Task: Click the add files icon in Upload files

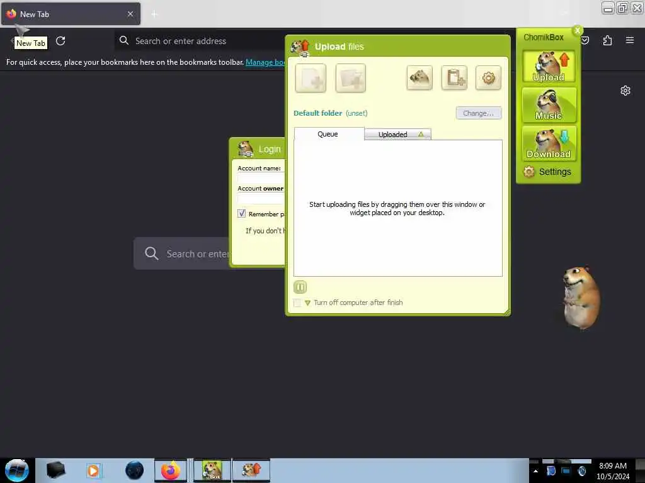Action: [311, 78]
